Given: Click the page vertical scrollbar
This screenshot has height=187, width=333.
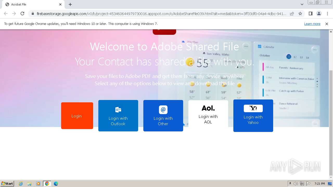Looking at the screenshot, I should pyautogui.click(x=331, y=123).
